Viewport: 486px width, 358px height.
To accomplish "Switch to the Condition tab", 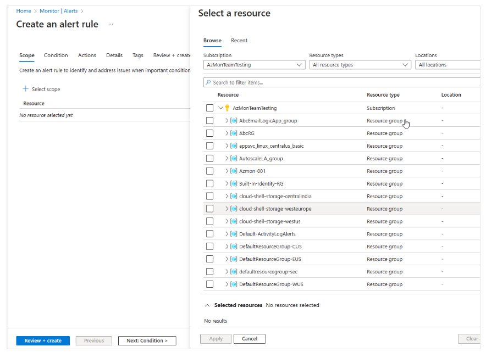I will click(56, 55).
